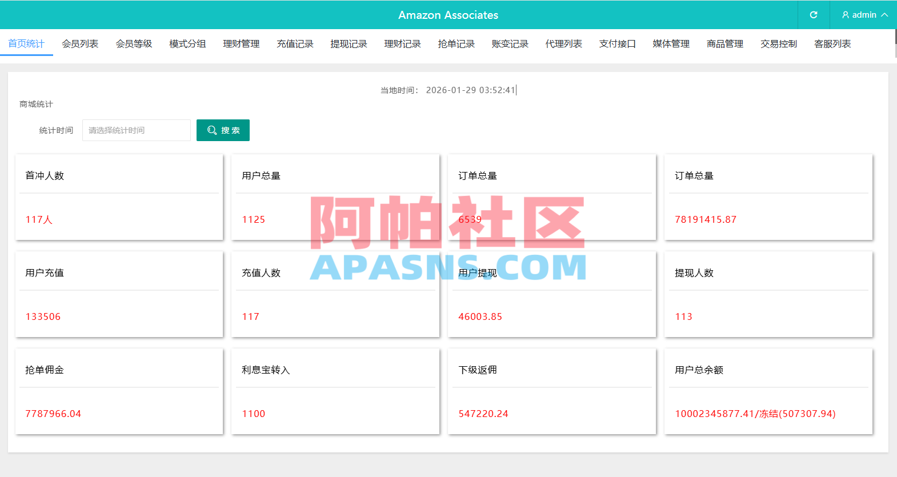Select the 客服列表 tab

click(832, 44)
